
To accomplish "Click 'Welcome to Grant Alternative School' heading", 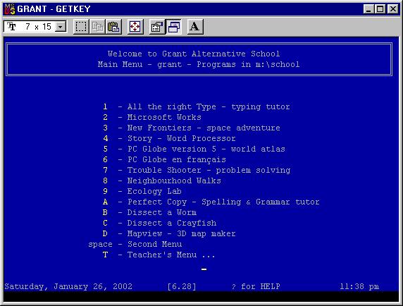I will click(x=194, y=54).
